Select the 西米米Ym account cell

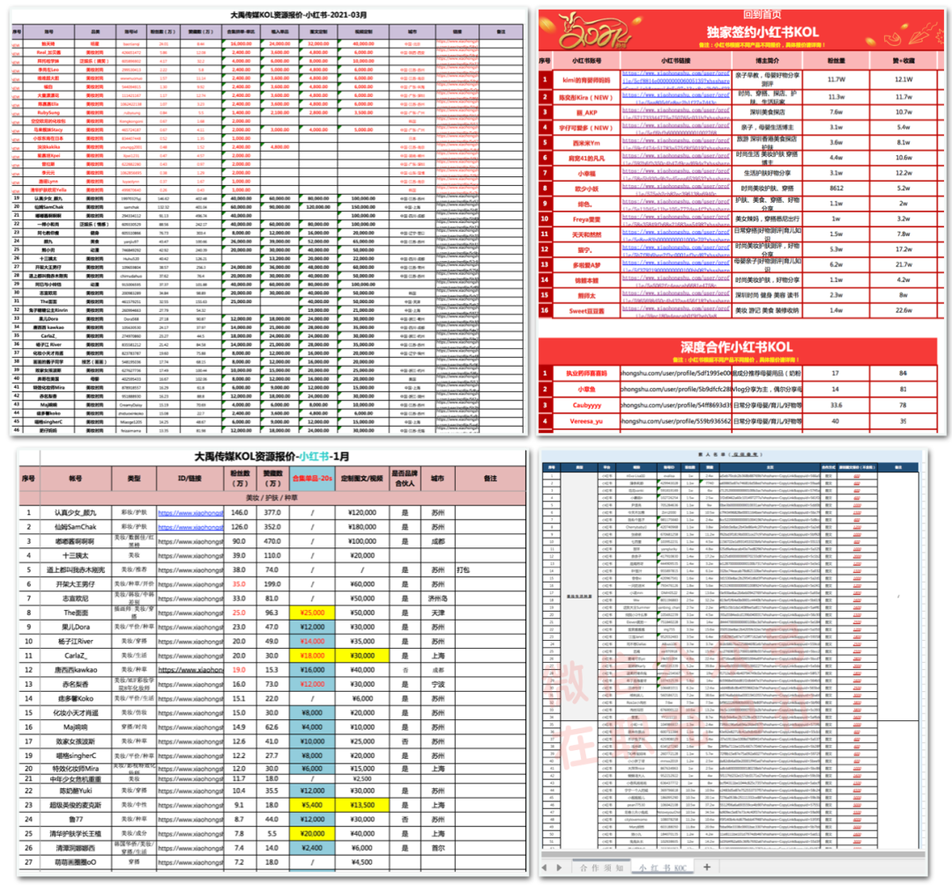(586, 144)
